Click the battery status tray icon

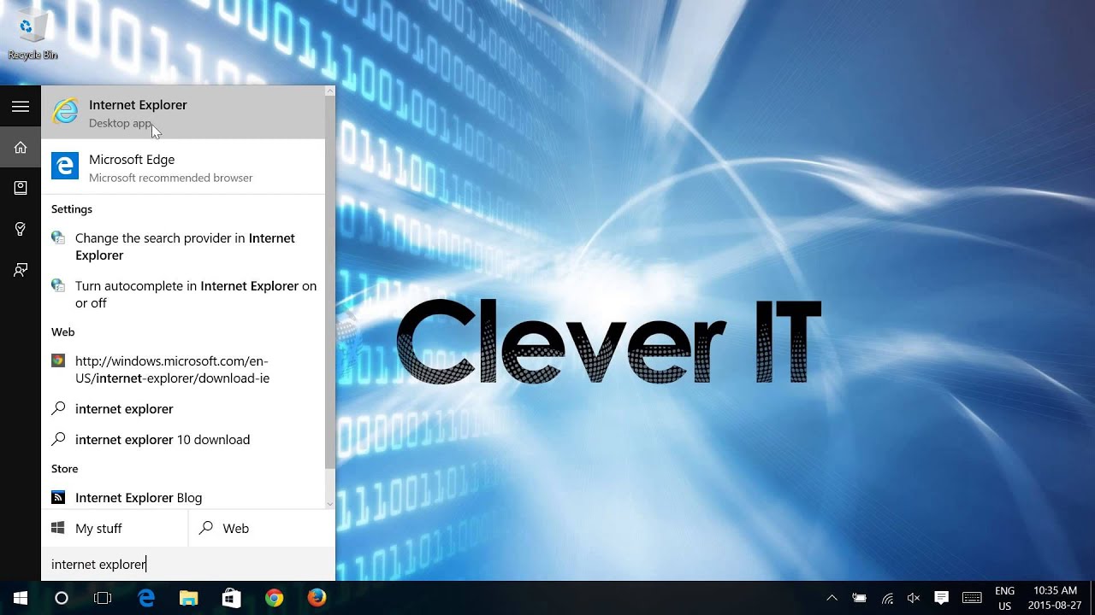pos(860,598)
